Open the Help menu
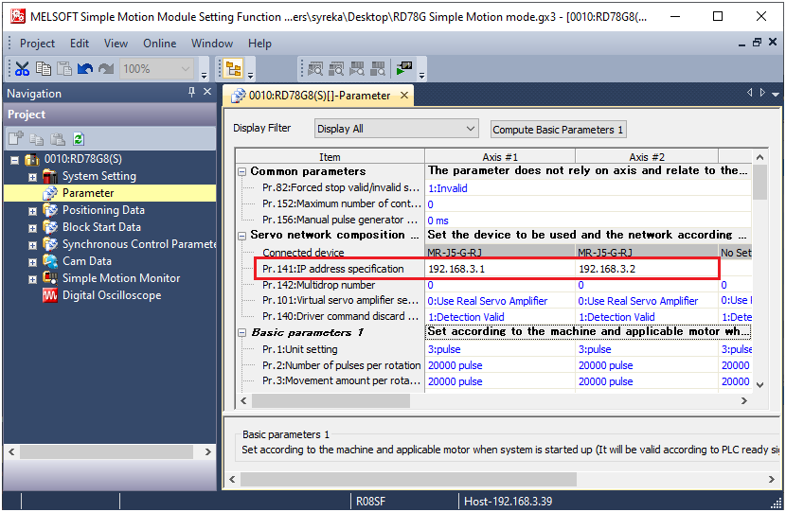The width and height of the screenshot is (786, 512). point(259,44)
